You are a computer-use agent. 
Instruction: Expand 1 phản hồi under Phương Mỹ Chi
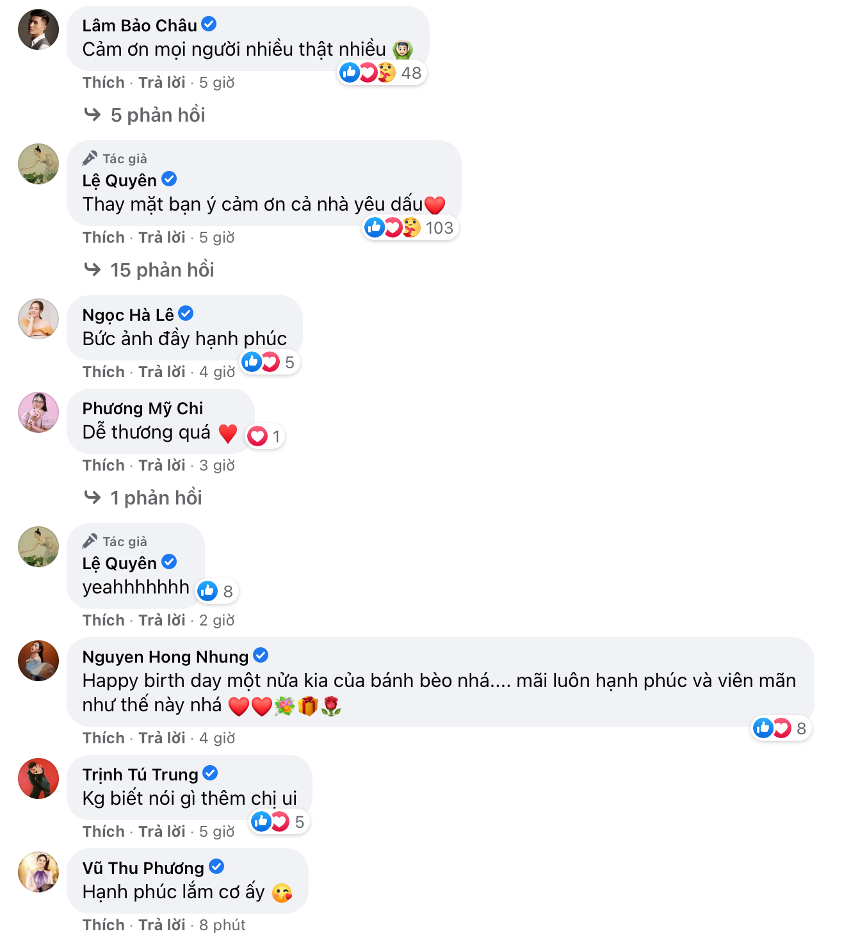point(143,498)
